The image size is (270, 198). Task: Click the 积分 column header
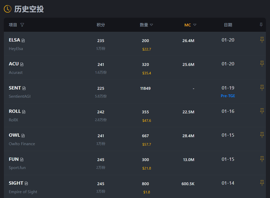click(x=101, y=25)
